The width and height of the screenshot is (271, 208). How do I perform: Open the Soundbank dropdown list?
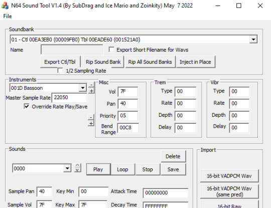[253, 40]
